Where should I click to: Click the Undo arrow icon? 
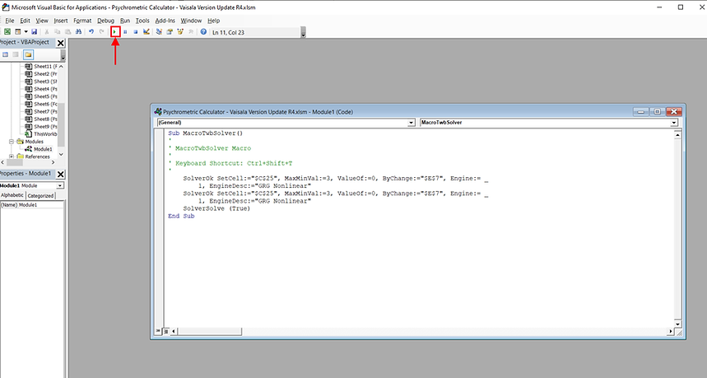(x=91, y=32)
